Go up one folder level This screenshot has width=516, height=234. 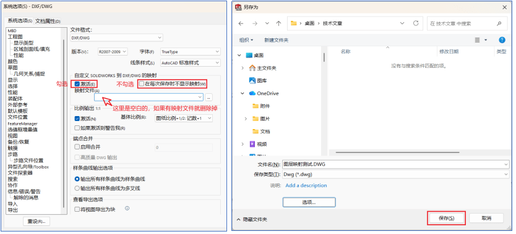point(278,23)
